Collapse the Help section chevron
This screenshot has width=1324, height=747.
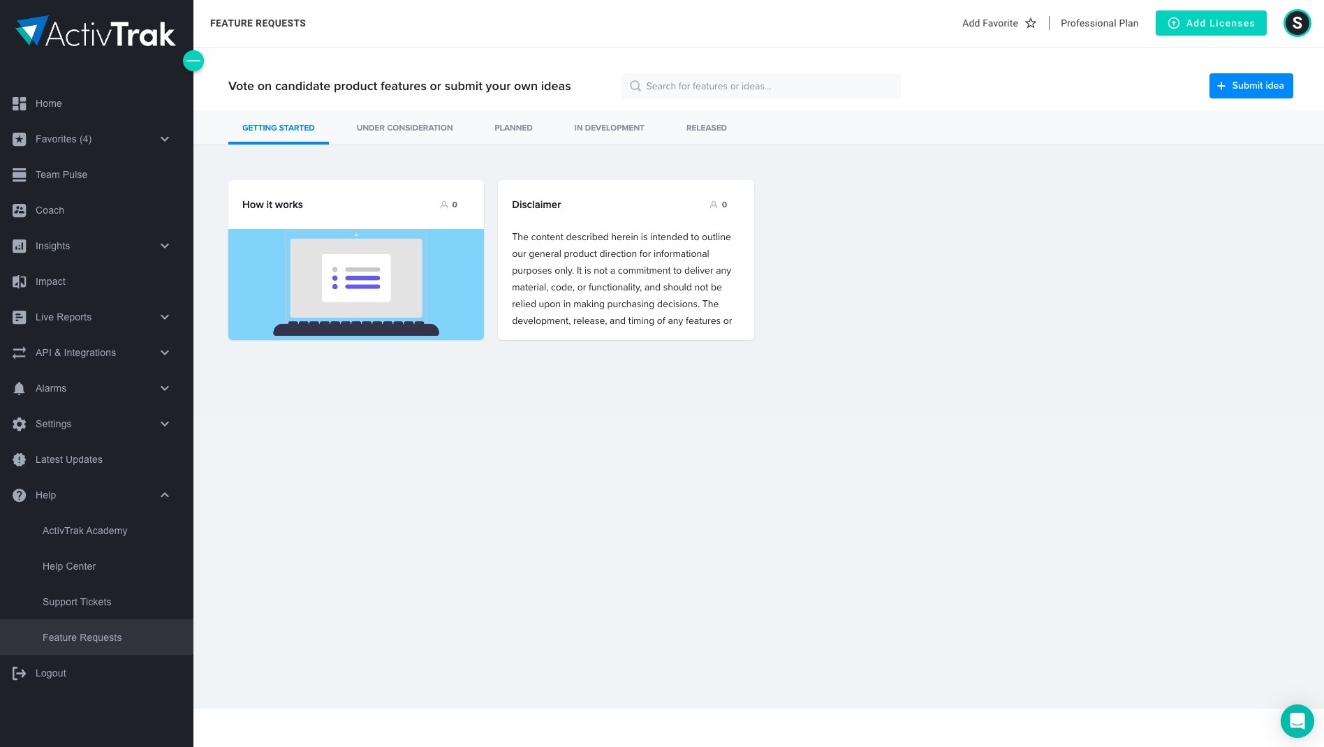(165, 495)
